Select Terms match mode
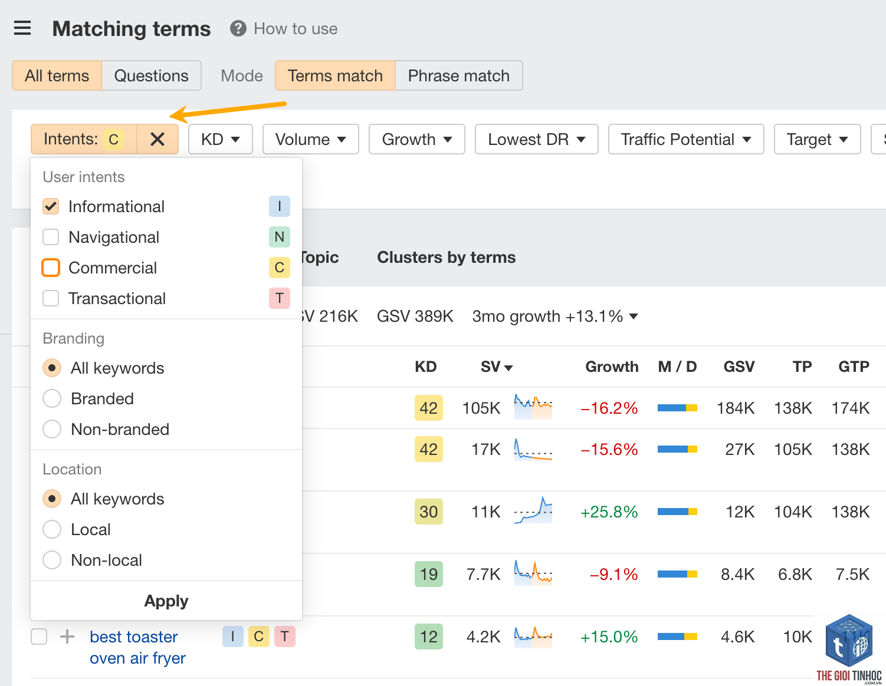This screenshot has width=886, height=686. point(335,75)
